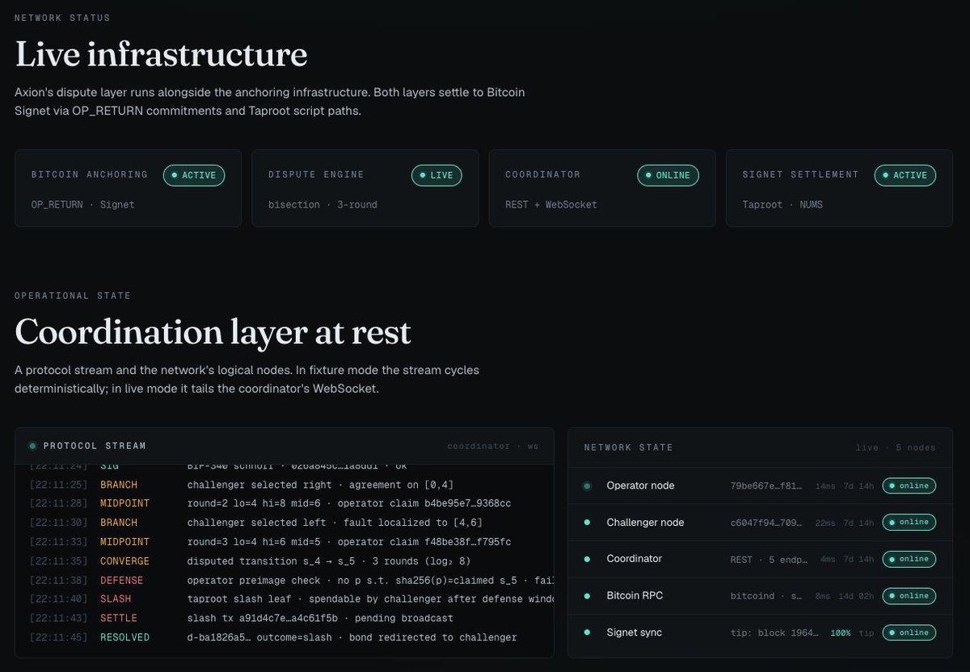The image size is (970, 672).
Task: Click 'live · 5 nodes' in Network State header
Action: click(896, 447)
